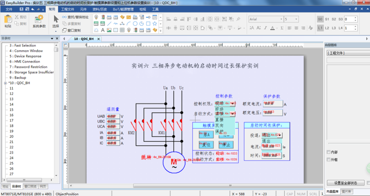
Task: Click the 设置至全部状态 button
Action: click(346, 183)
